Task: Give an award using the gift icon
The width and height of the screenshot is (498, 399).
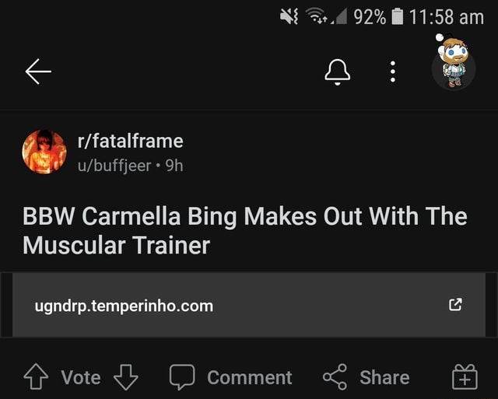Action: point(465,376)
